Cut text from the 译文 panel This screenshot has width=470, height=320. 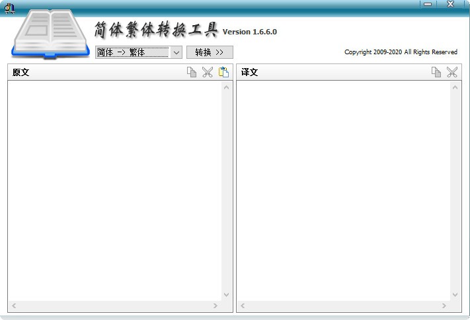pos(452,72)
